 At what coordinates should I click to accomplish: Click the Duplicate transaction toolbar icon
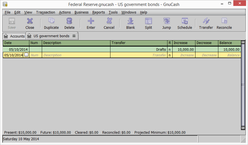tap(51, 23)
